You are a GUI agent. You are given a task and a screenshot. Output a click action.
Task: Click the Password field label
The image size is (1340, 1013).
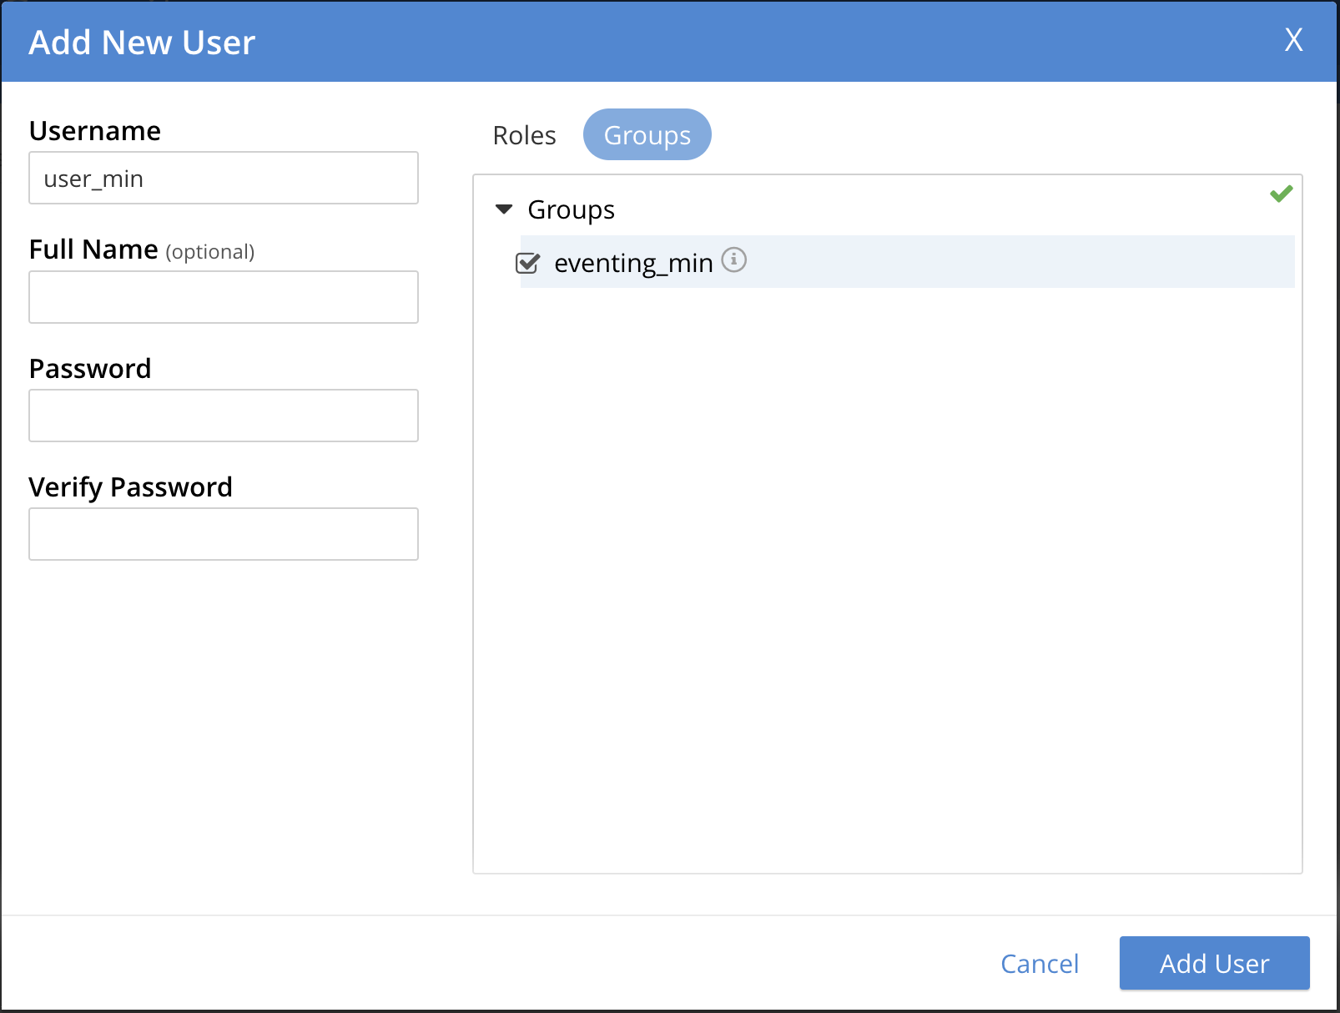coord(90,369)
